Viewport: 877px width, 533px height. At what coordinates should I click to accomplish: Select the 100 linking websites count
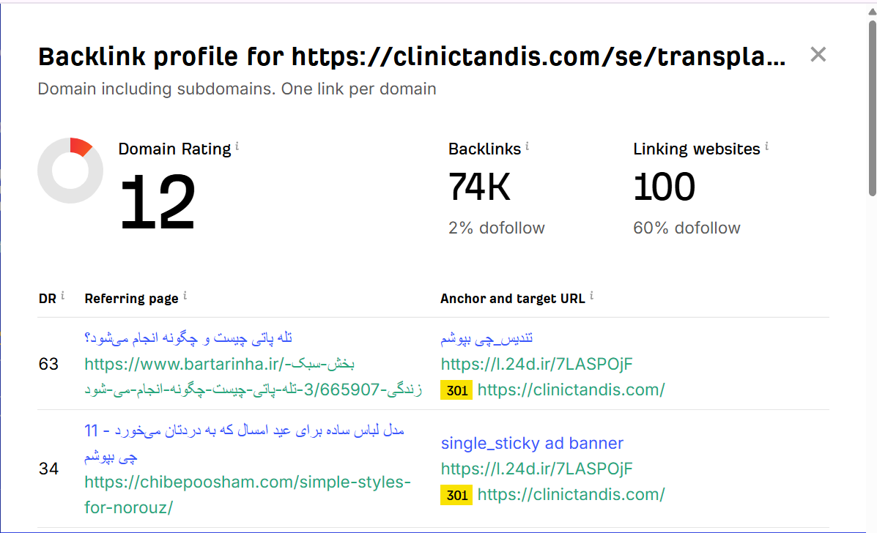click(665, 186)
